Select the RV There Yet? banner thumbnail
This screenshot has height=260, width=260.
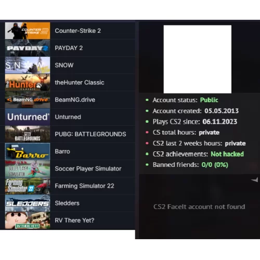coord(28,220)
